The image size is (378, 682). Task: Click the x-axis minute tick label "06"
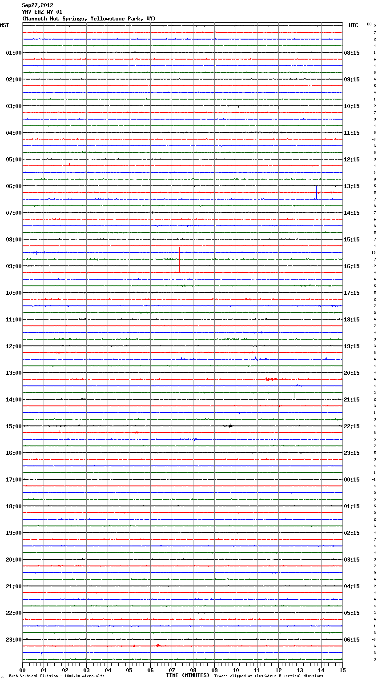[150, 670]
